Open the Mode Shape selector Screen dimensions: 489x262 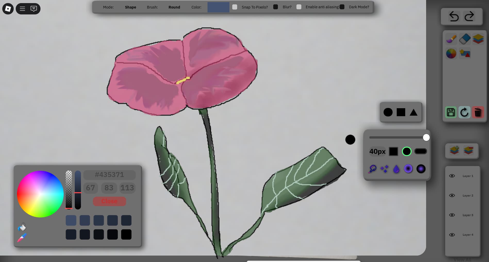pos(130,7)
